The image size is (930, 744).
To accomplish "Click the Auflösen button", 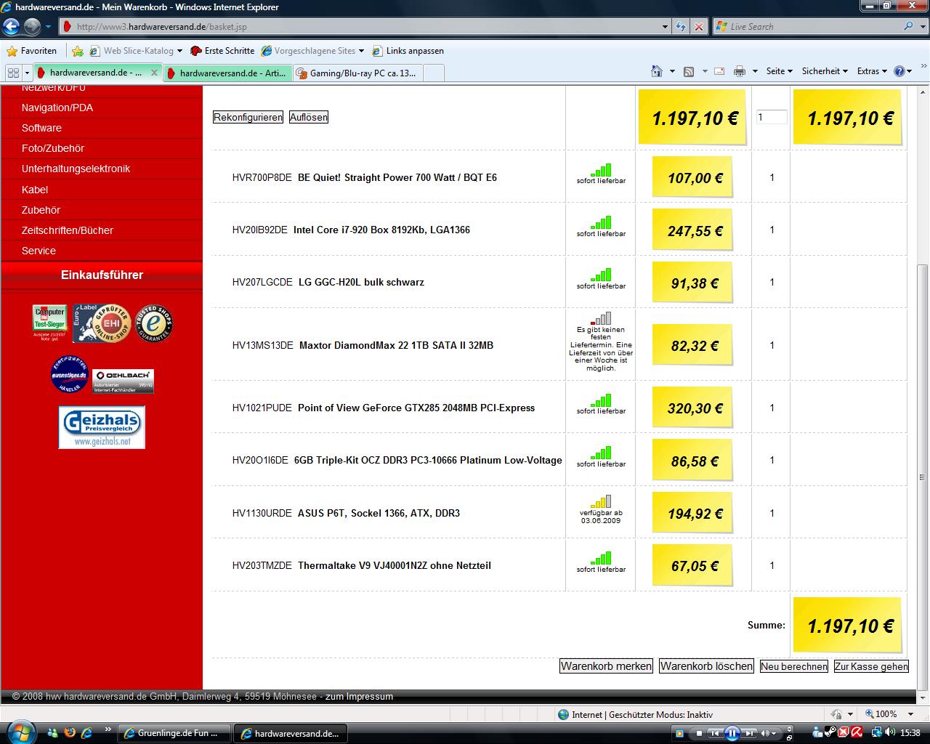I will pos(309,117).
